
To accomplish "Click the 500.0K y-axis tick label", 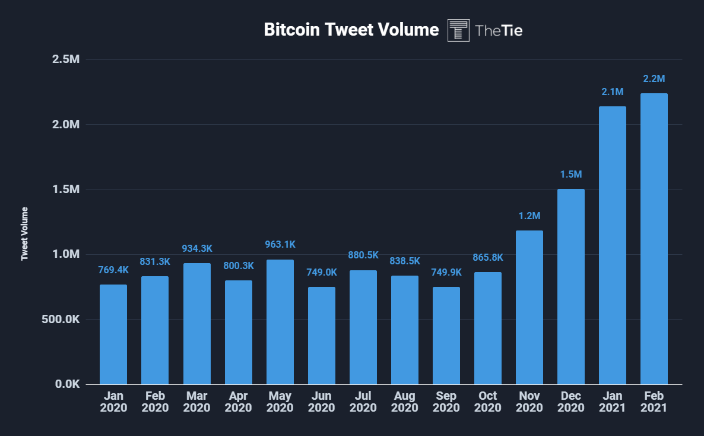I will pyautogui.click(x=61, y=319).
